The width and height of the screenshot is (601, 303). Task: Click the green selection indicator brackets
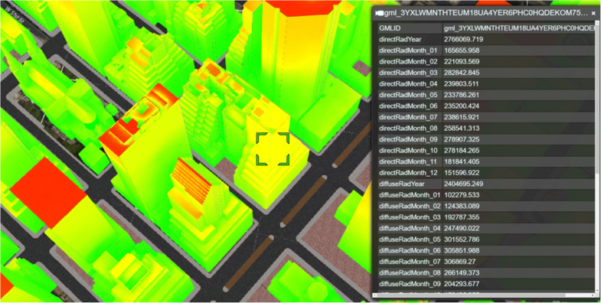(273, 149)
